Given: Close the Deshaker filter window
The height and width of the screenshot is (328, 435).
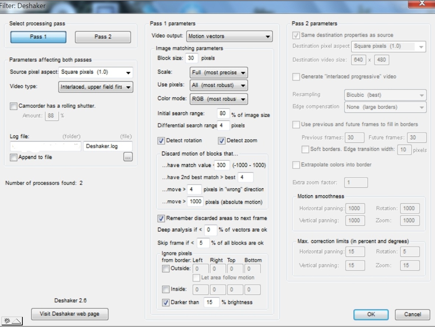Looking at the screenshot, I should click(x=422, y=4).
